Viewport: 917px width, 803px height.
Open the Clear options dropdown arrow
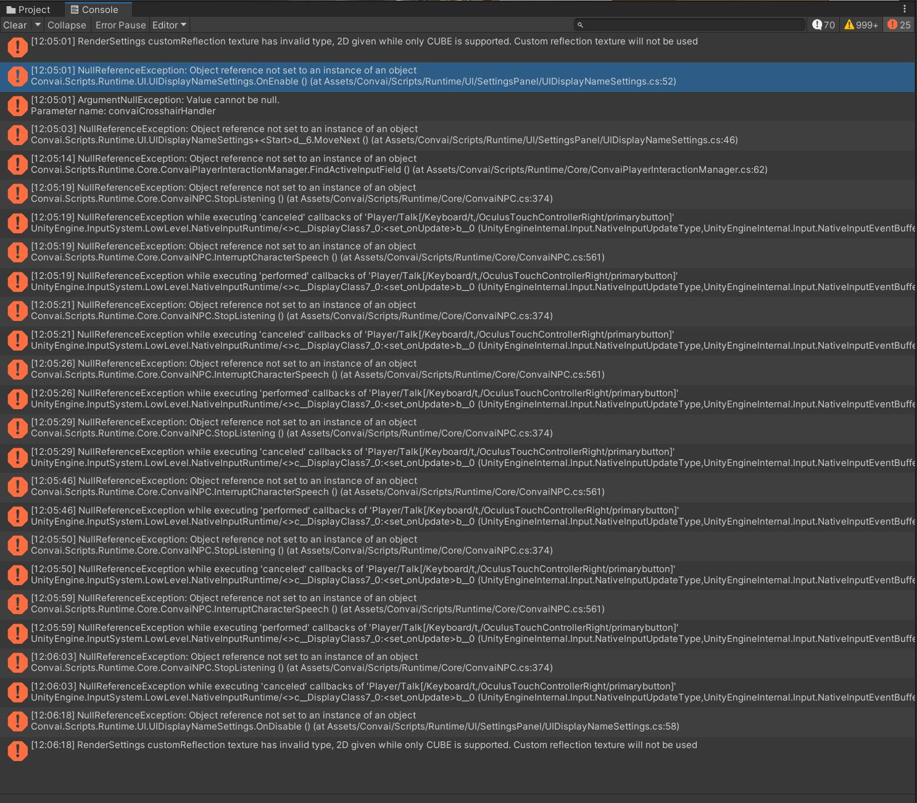point(38,25)
